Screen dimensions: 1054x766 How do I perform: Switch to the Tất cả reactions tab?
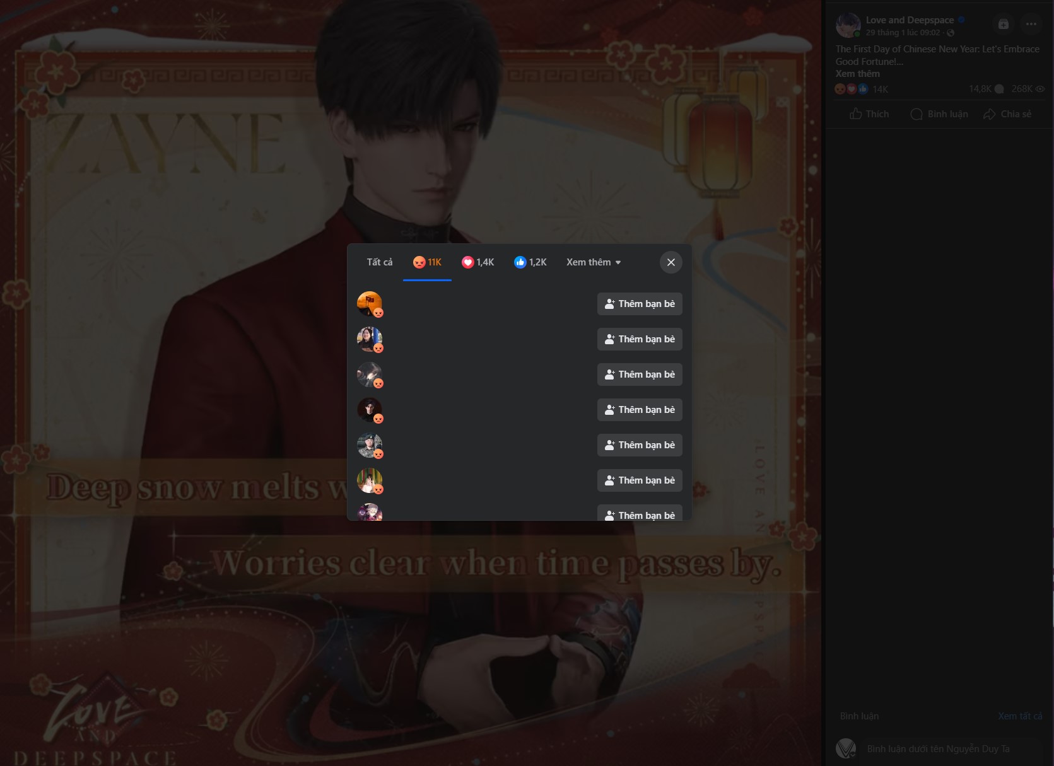379,262
